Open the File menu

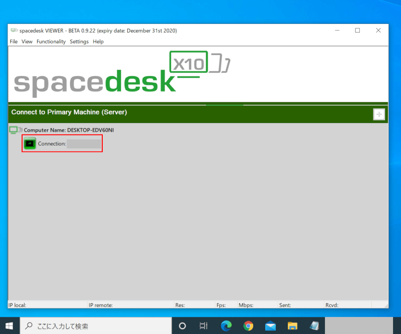coord(13,42)
